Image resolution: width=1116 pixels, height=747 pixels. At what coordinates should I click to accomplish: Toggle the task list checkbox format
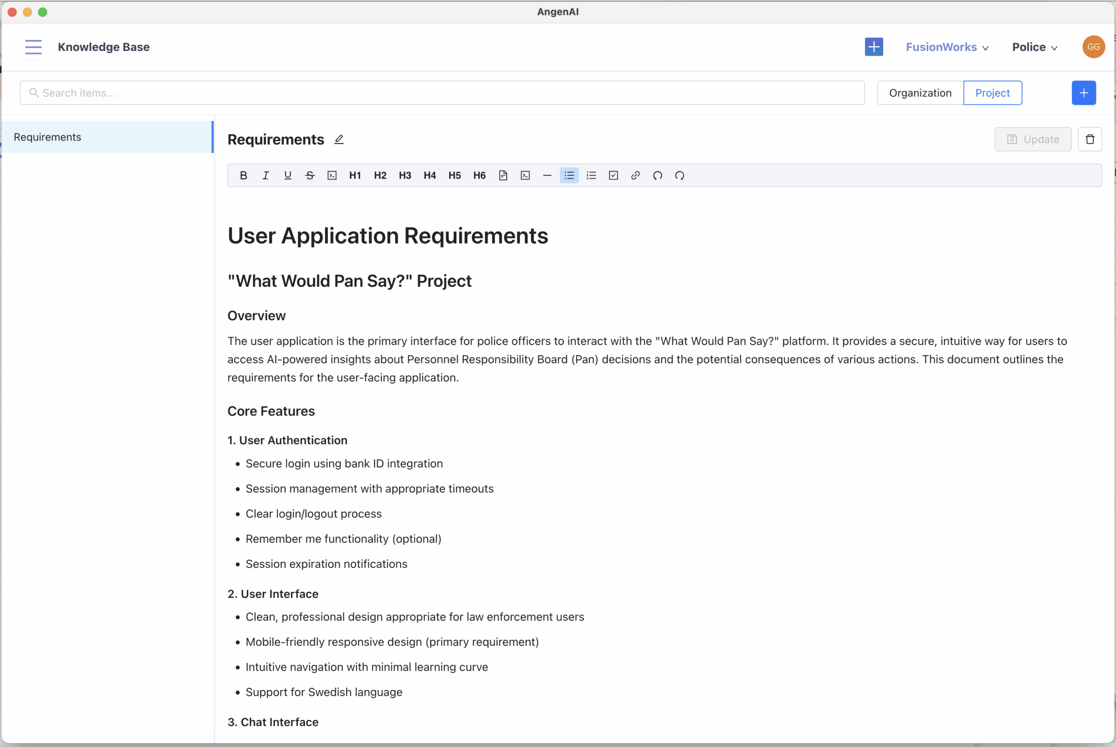pyautogui.click(x=613, y=175)
